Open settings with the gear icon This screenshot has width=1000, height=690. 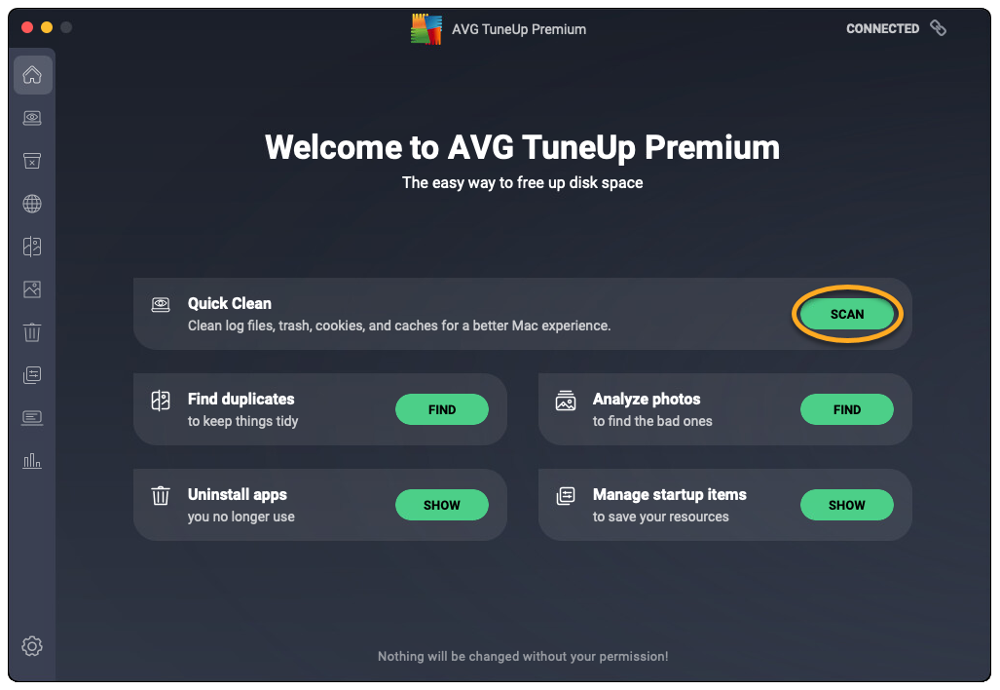tap(32, 646)
